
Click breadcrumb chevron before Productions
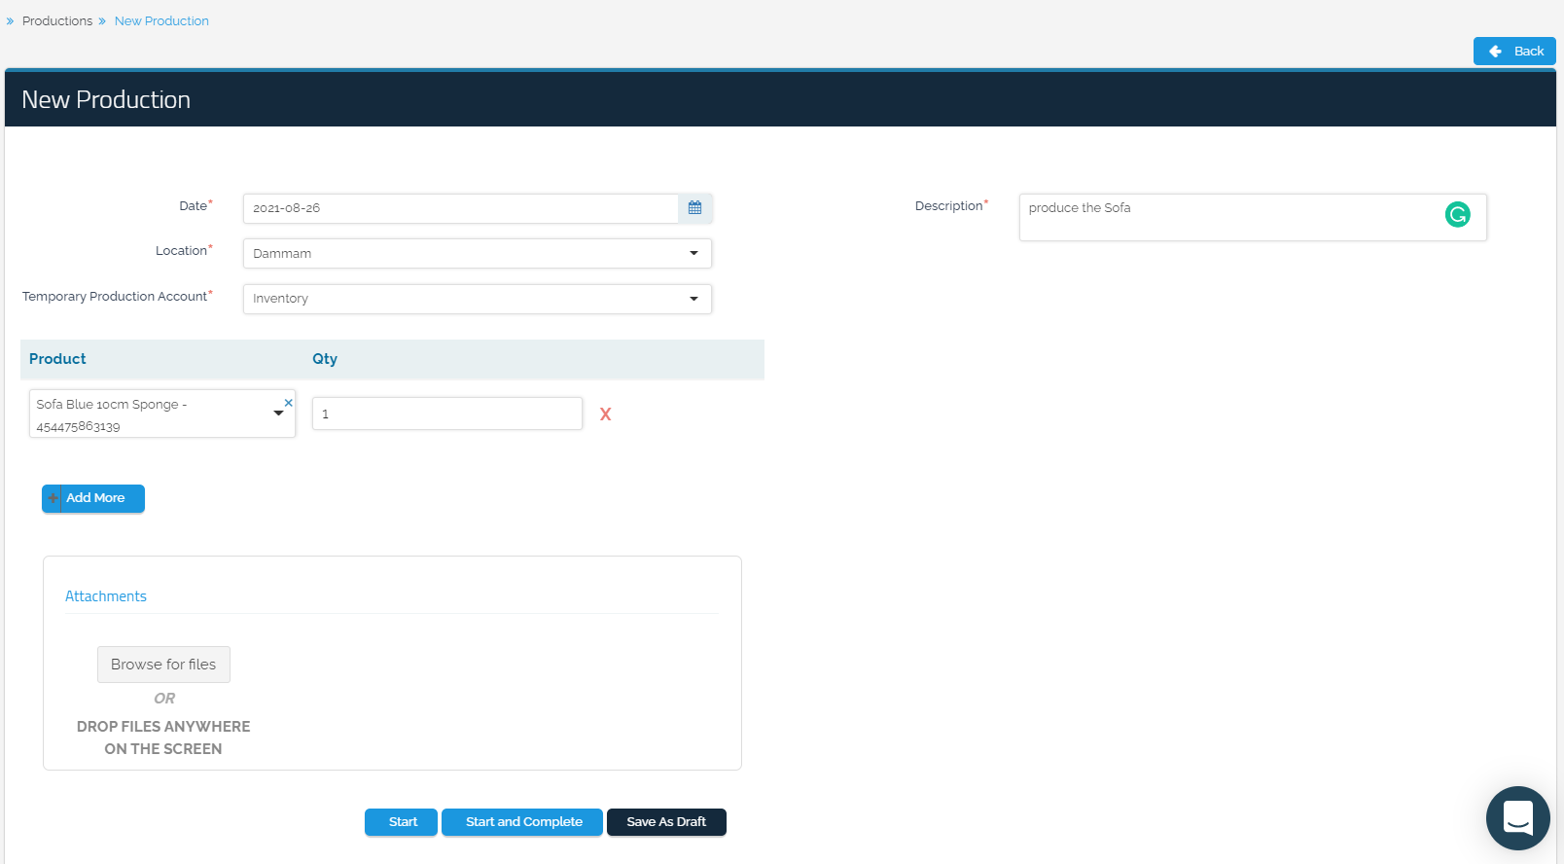[x=11, y=21]
